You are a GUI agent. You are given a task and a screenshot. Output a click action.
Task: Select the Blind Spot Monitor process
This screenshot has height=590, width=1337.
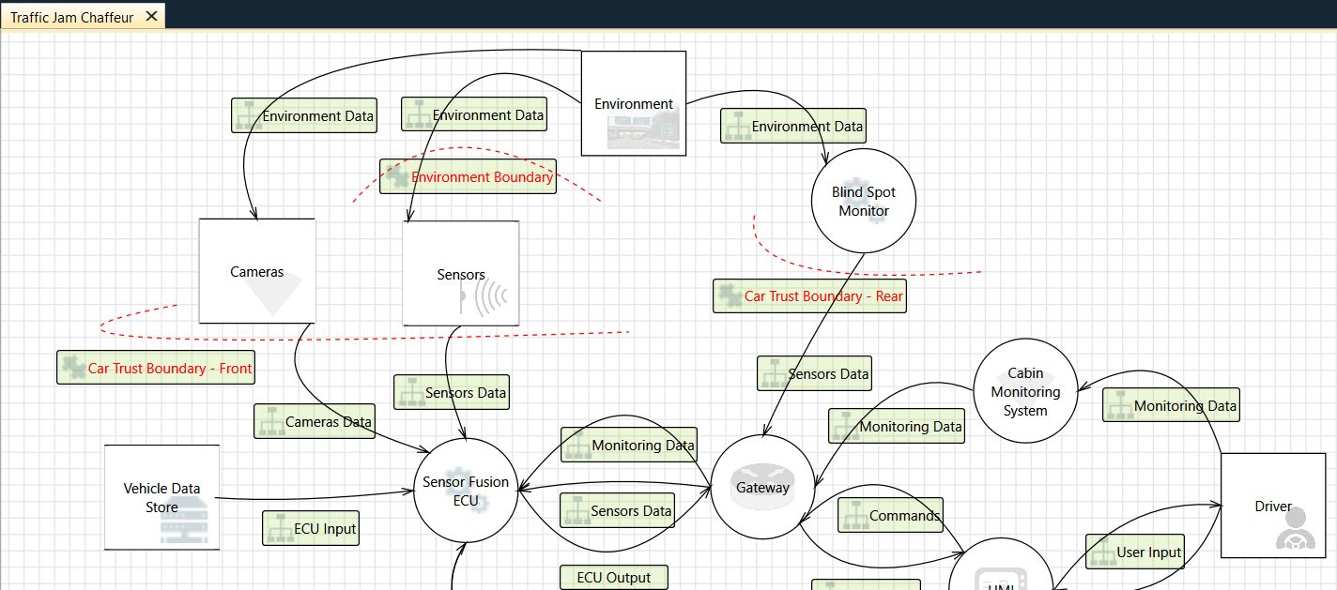point(863,201)
